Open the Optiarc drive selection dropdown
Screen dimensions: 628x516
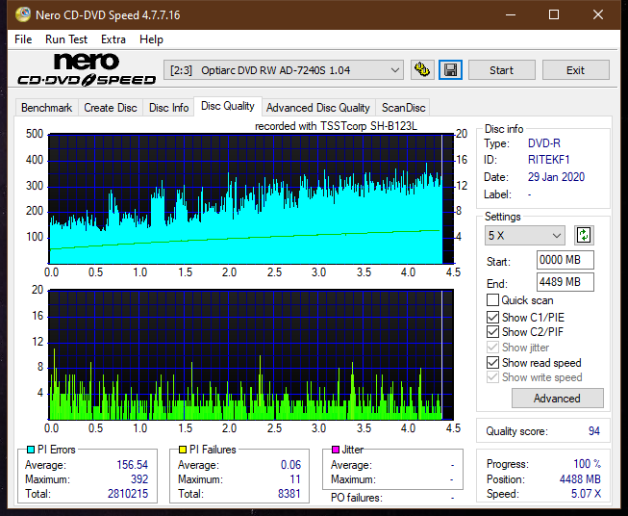[283, 70]
